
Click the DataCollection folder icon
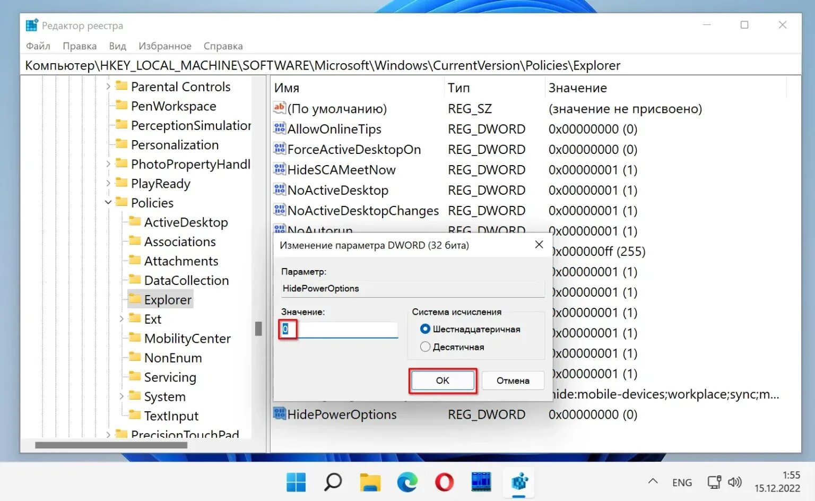point(135,280)
